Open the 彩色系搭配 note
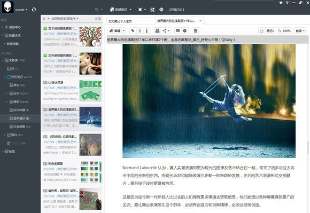310x213 pixels. pos(72,172)
